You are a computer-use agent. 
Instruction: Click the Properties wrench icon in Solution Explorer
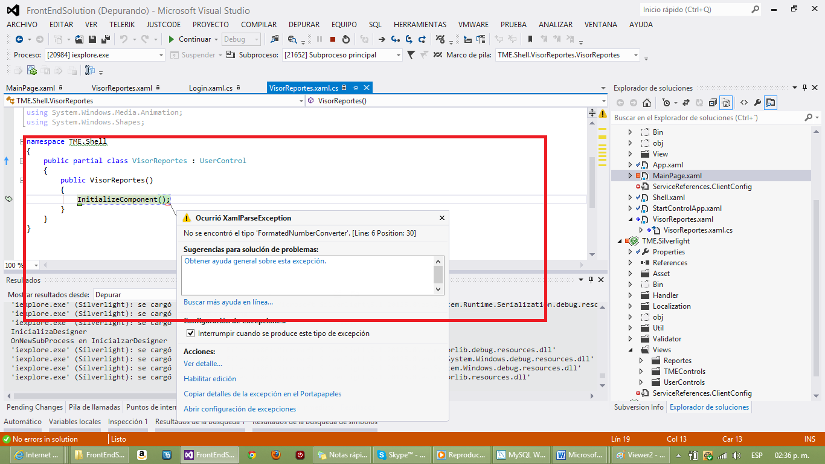758,103
